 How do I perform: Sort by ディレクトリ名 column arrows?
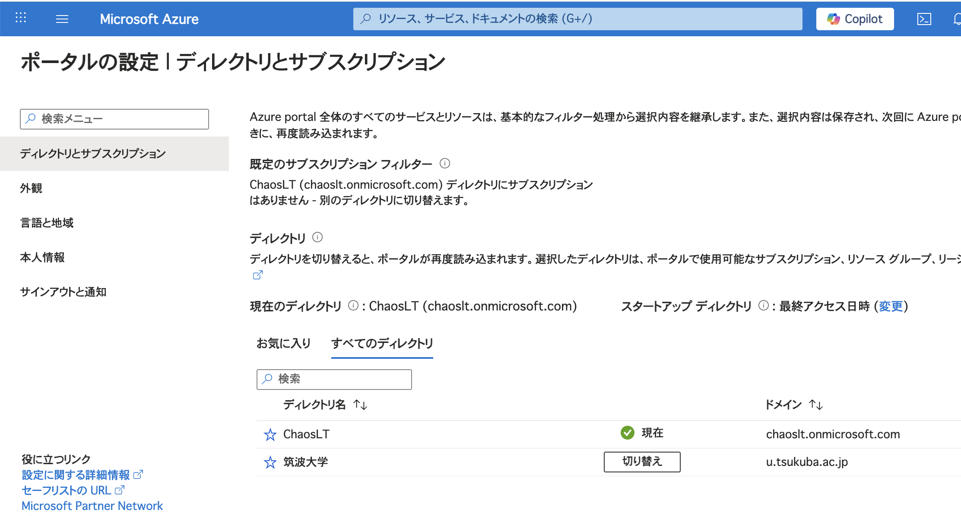click(360, 405)
